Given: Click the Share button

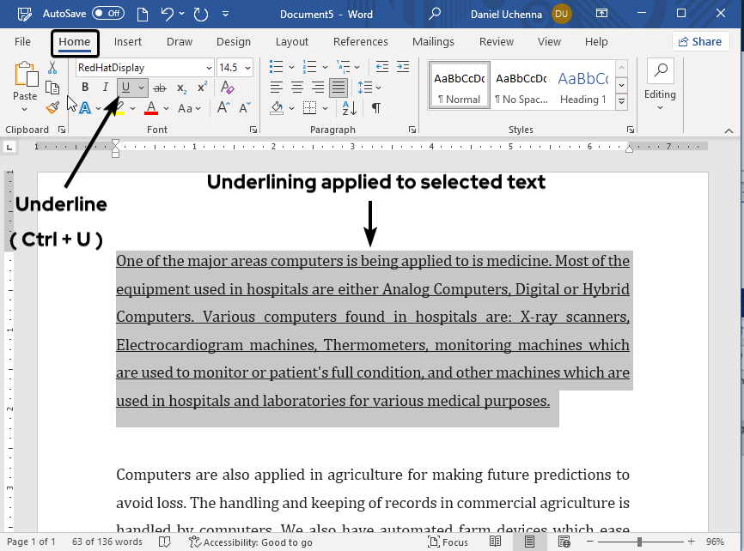Looking at the screenshot, I should click(x=700, y=42).
